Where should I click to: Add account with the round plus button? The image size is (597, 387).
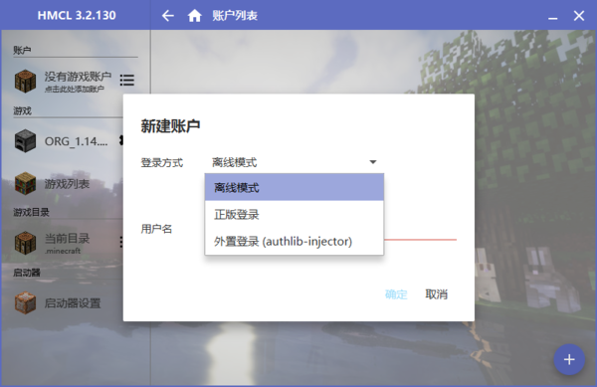pyautogui.click(x=569, y=359)
